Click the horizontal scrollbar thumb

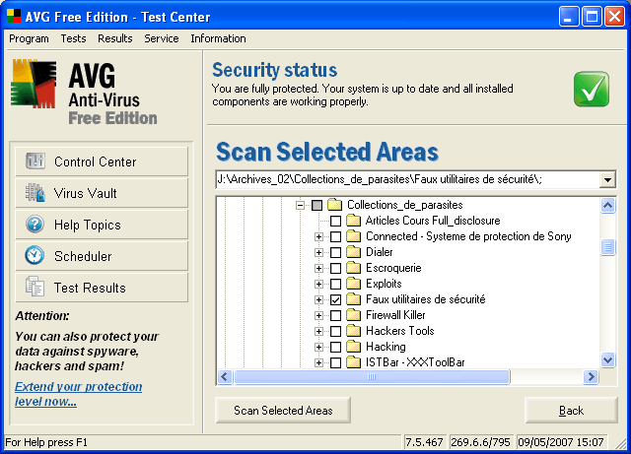pyautogui.click(x=372, y=377)
